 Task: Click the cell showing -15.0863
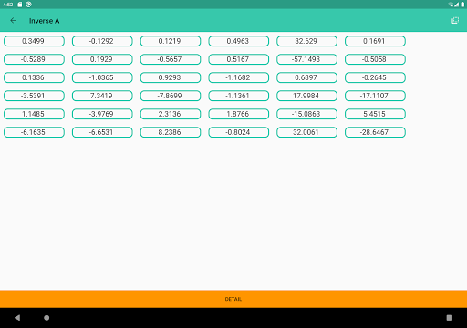306,114
